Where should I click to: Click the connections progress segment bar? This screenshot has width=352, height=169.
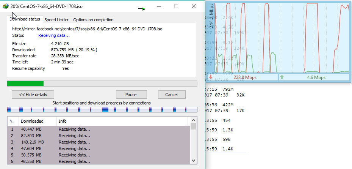[102, 110]
